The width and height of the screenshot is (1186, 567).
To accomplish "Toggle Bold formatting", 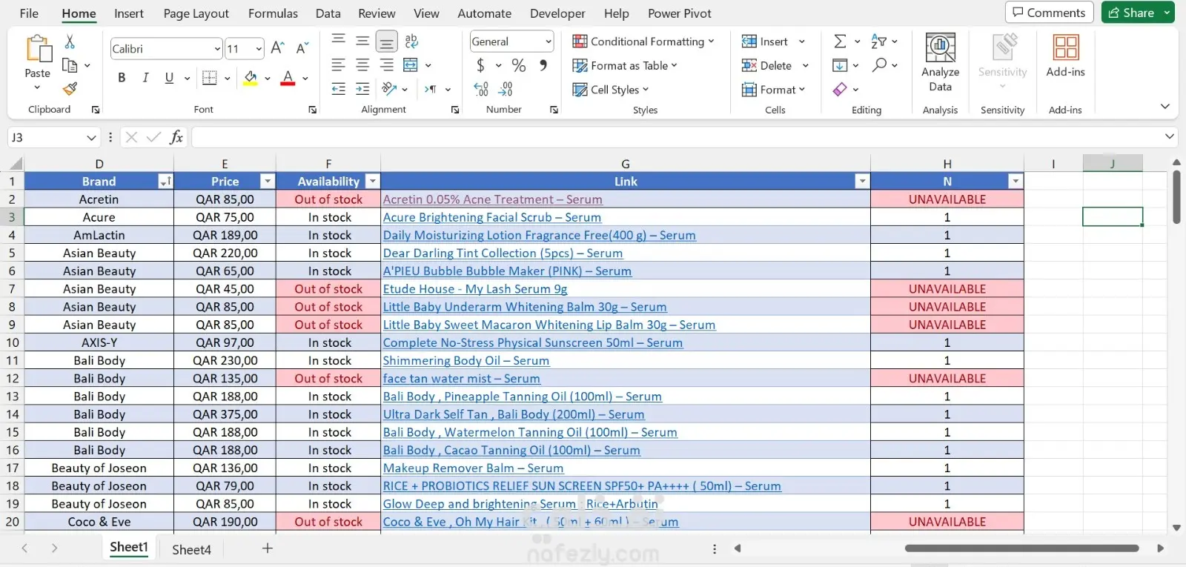I will pos(122,78).
